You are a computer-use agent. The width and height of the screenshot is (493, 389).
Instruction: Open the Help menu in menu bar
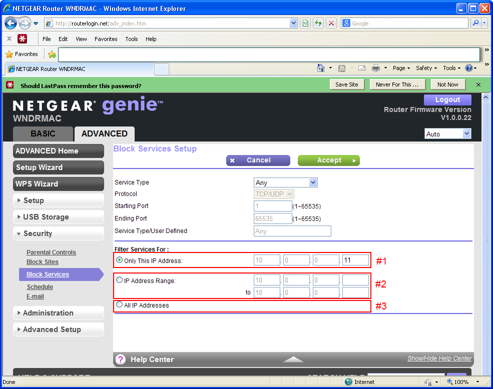151,39
